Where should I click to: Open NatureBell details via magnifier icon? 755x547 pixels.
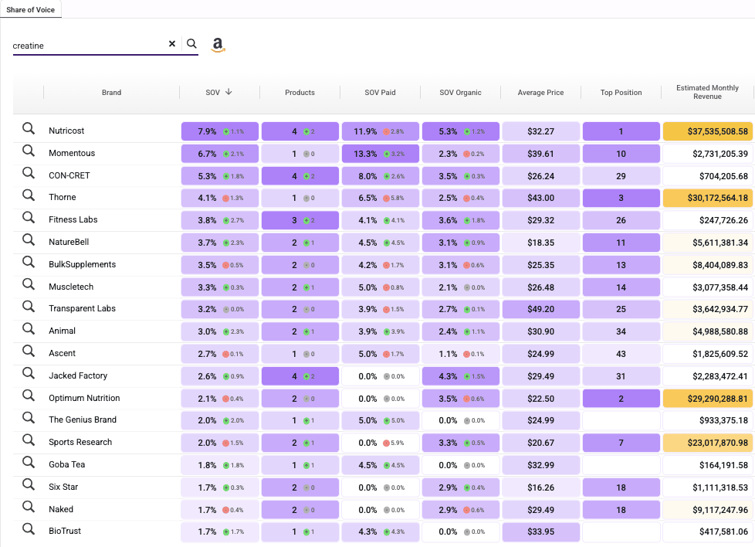(x=29, y=240)
